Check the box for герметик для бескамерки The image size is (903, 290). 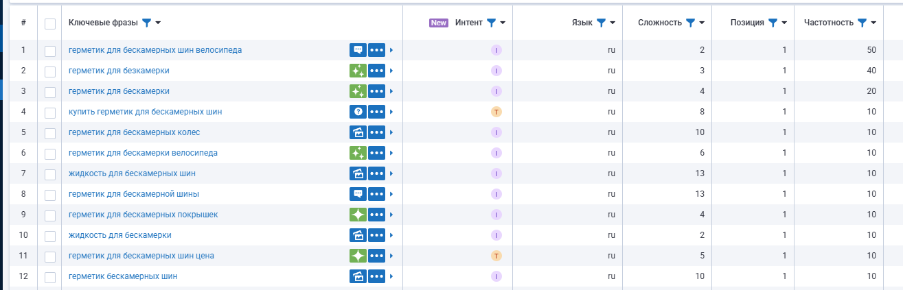coord(50,91)
